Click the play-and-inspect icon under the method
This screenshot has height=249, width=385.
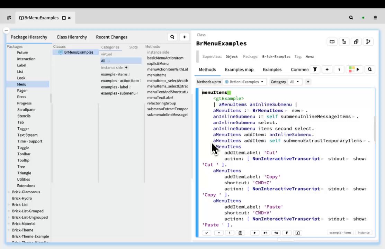[x=265, y=233]
